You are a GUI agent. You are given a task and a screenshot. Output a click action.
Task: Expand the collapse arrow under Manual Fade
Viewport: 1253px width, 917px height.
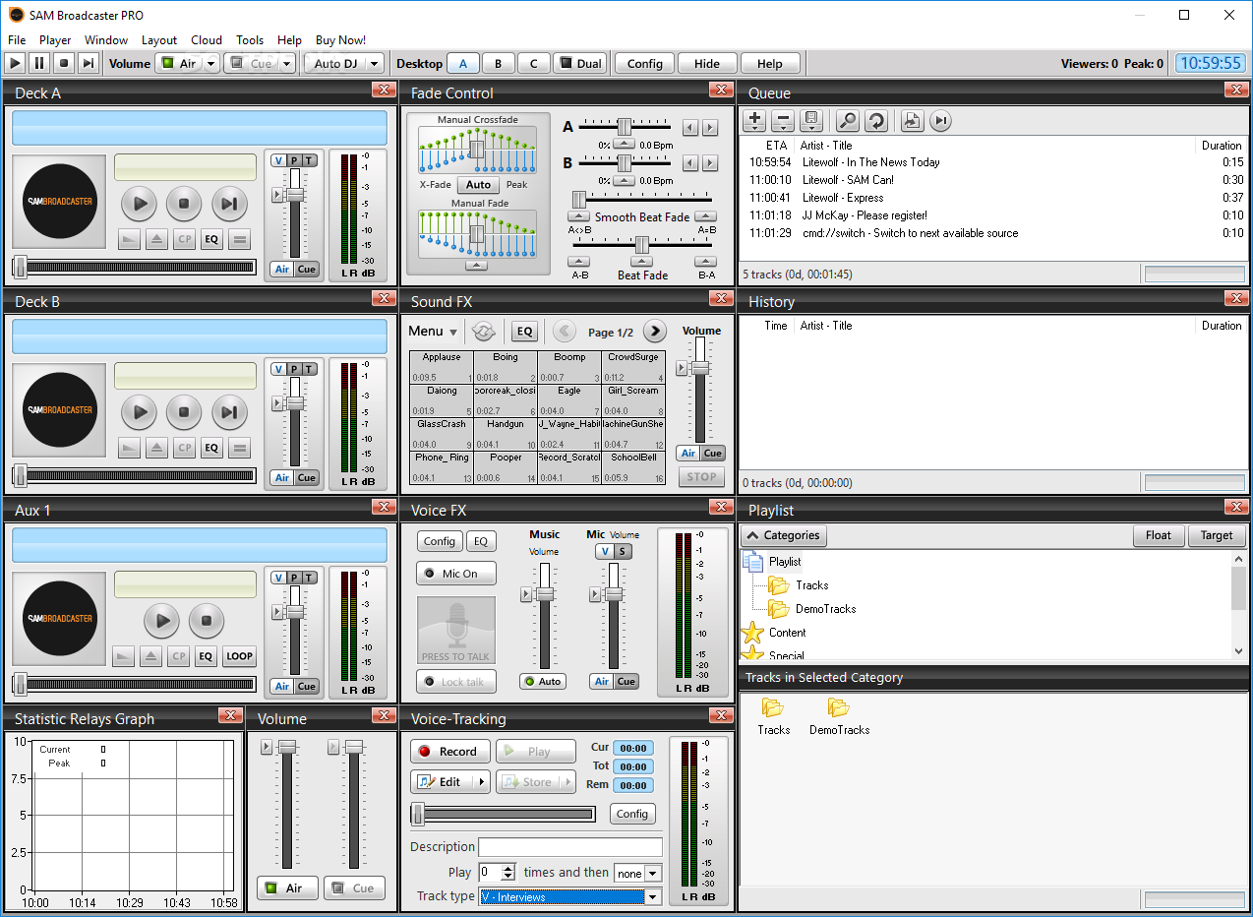(476, 266)
